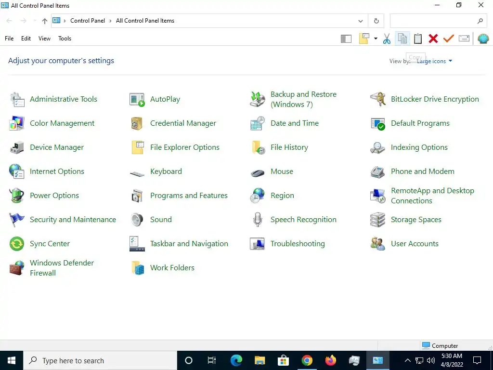Open the Phone and Modem icon
The height and width of the screenshot is (370, 493).
[x=377, y=172]
